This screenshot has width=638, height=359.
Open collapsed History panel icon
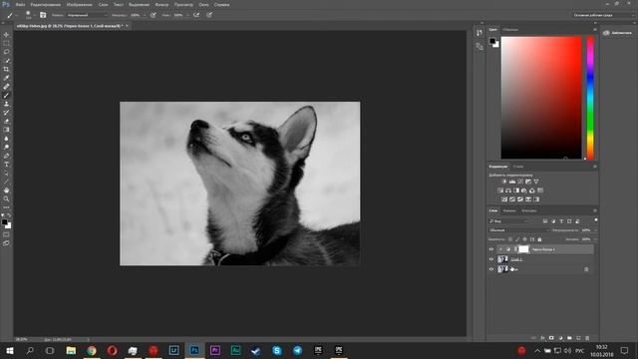pyautogui.click(x=479, y=33)
